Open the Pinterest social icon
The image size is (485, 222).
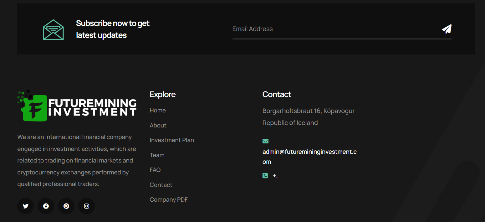point(66,206)
